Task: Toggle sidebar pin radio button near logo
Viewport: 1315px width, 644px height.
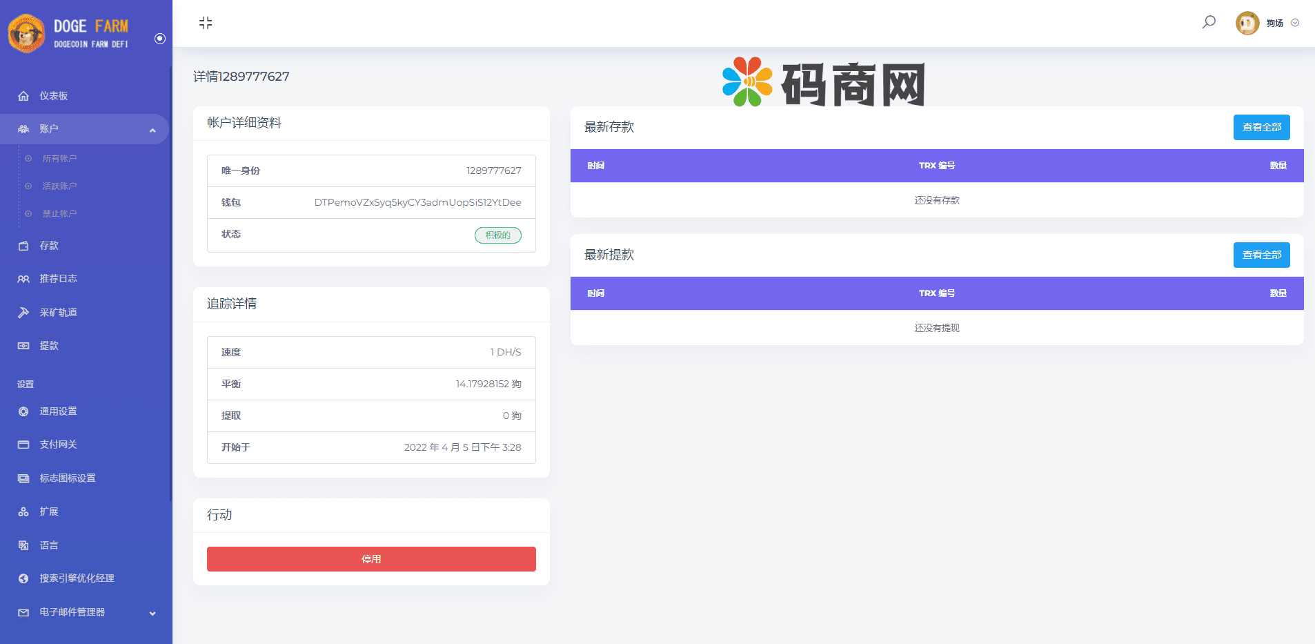Action: pyautogui.click(x=160, y=39)
